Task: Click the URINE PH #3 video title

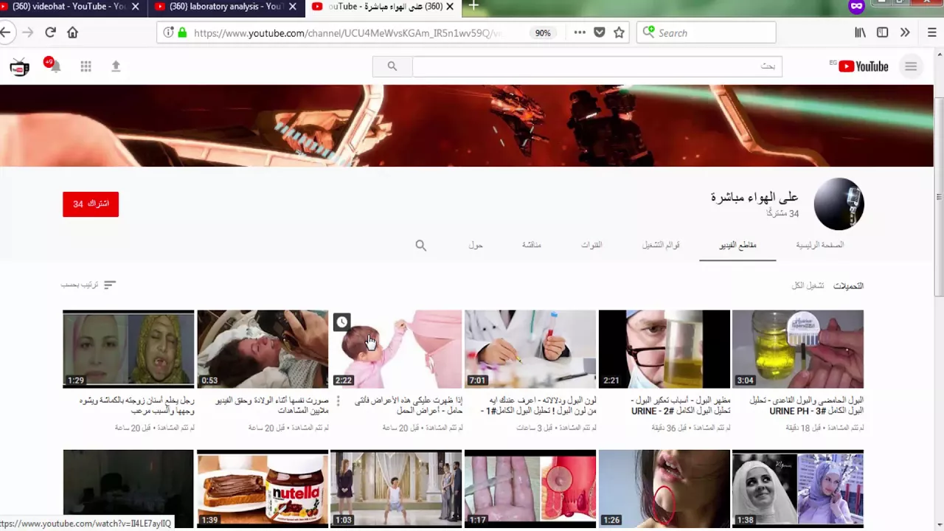Action: 807,406
